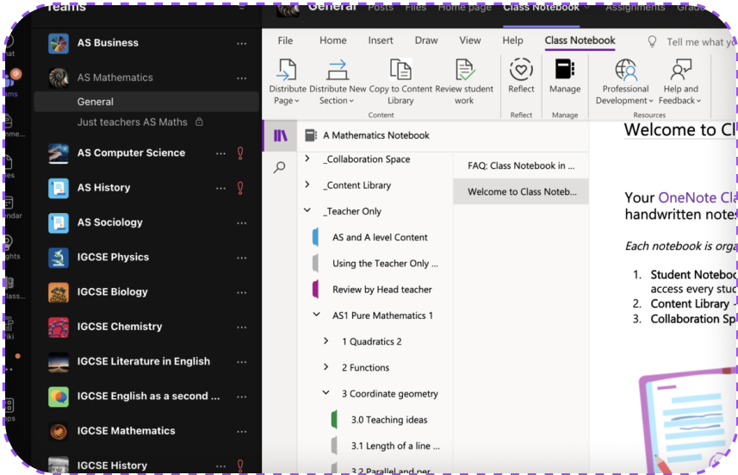The width and height of the screenshot is (738, 475).
Task: Select the Welcome to Class Notebook page
Action: (521, 191)
